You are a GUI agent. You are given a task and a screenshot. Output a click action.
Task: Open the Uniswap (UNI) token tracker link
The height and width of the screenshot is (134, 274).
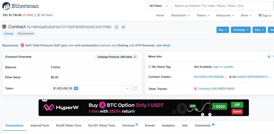pos(208,89)
